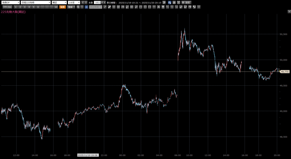Viewport: 291px width, 159px height.
Task: Click the zoom in magnifier icon
Action: (x=78, y=7)
